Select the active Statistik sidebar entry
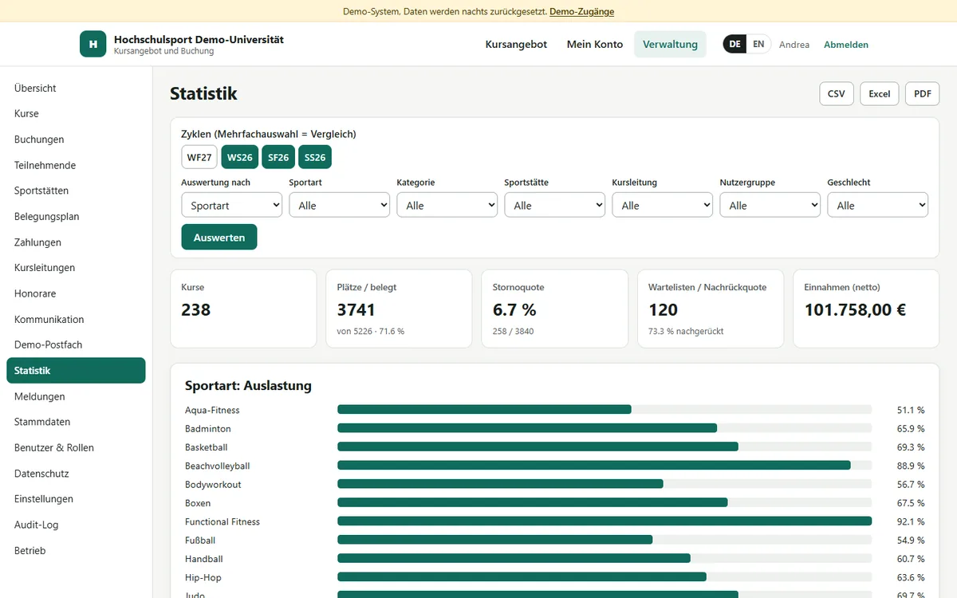Viewport: 957px width, 598px height. point(76,371)
